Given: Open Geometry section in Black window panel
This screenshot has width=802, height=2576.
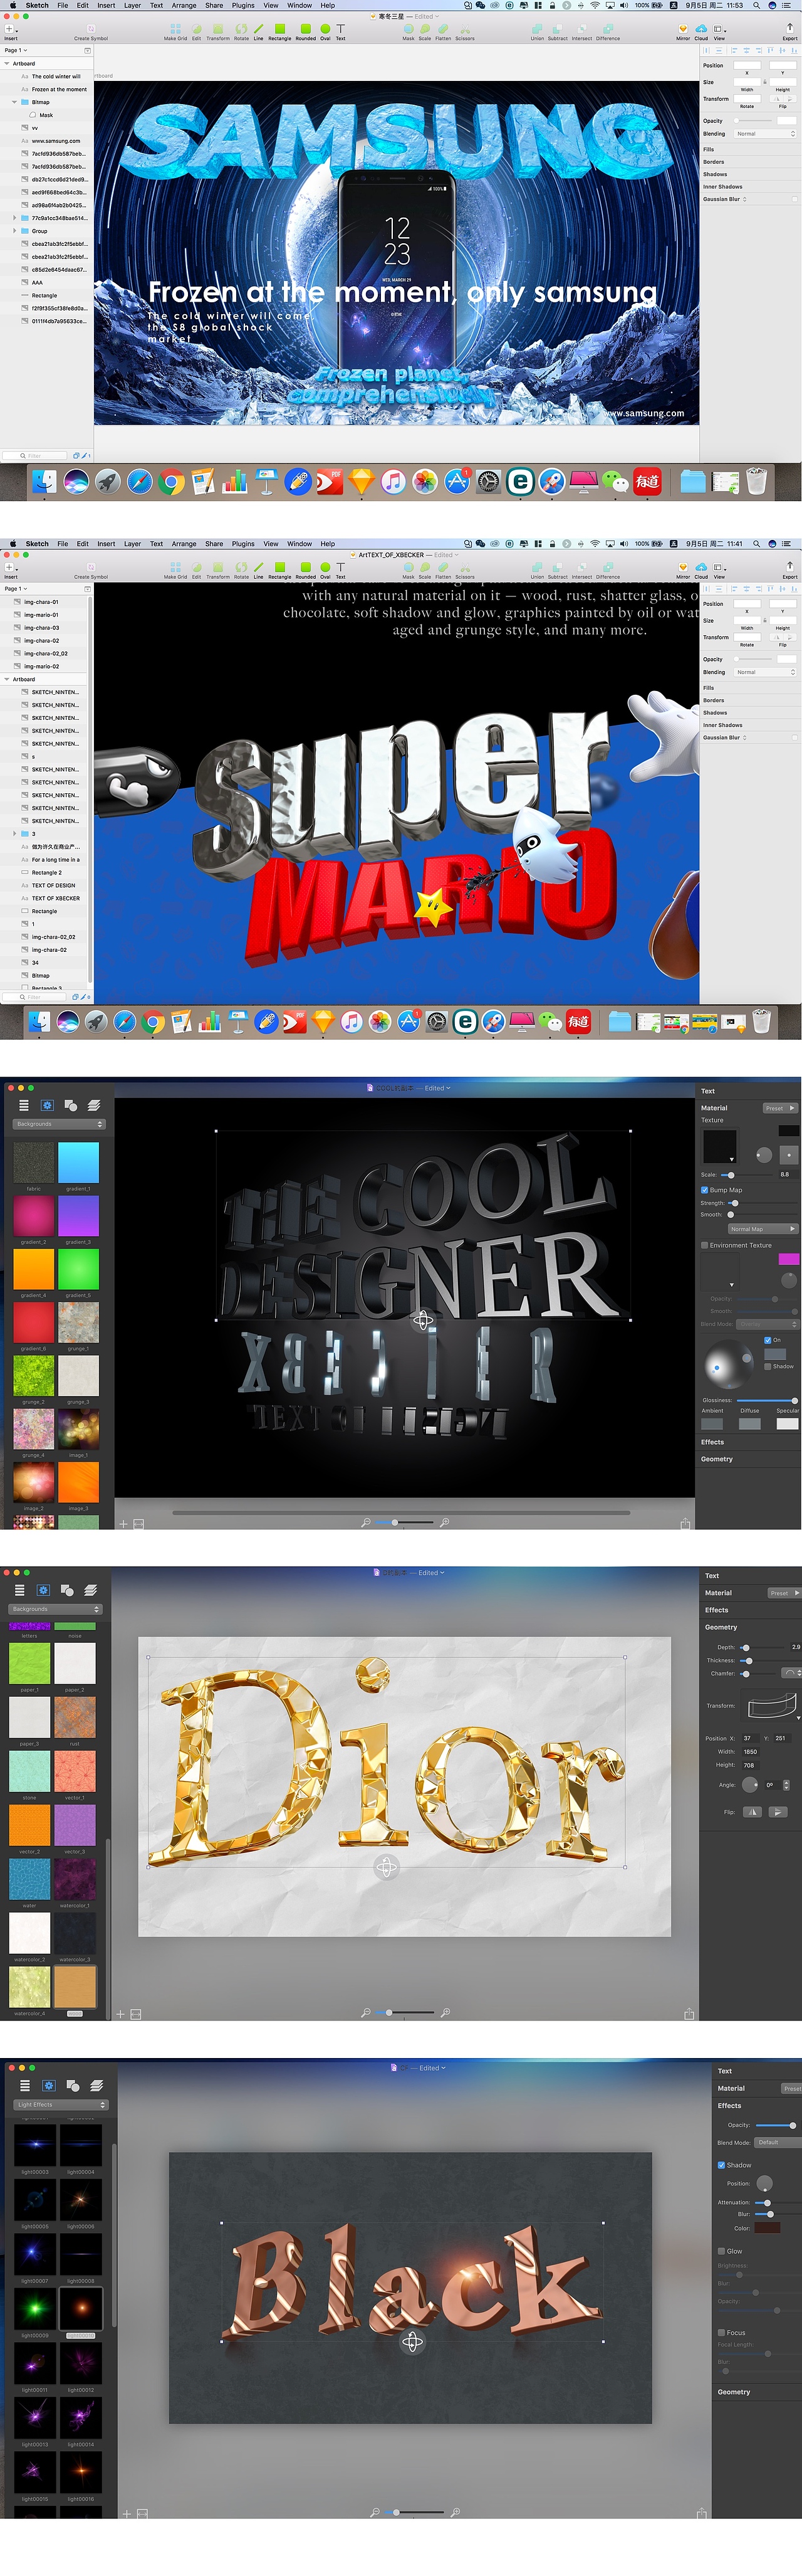Looking at the screenshot, I should 733,2392.
